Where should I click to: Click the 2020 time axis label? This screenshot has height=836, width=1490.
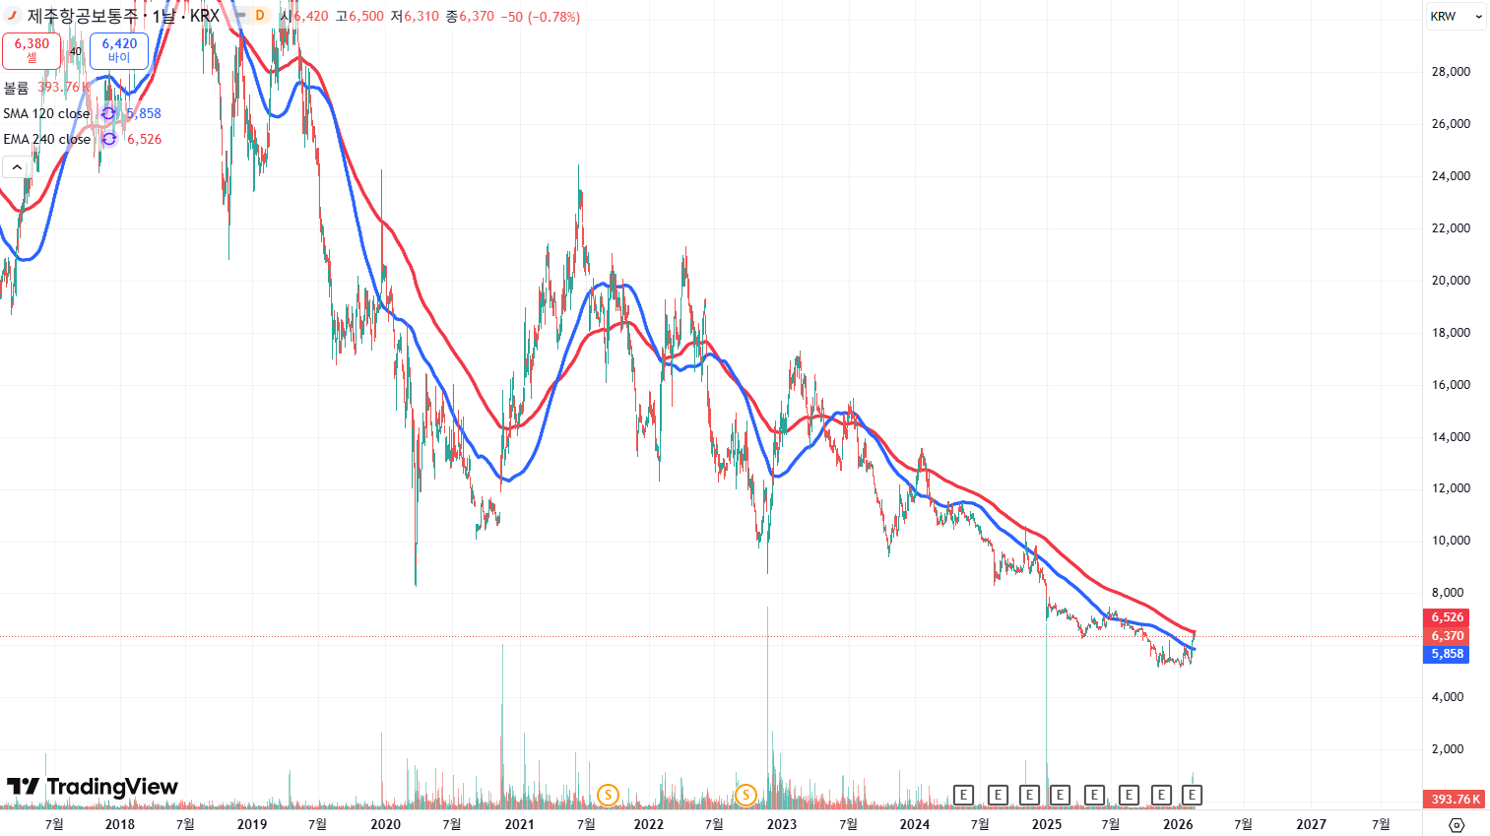coord(386,824)
